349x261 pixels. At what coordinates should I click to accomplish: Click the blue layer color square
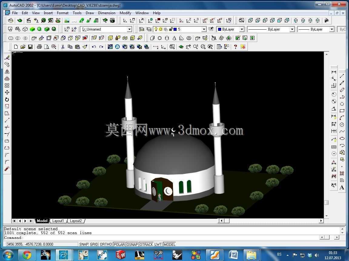[175, 29]
